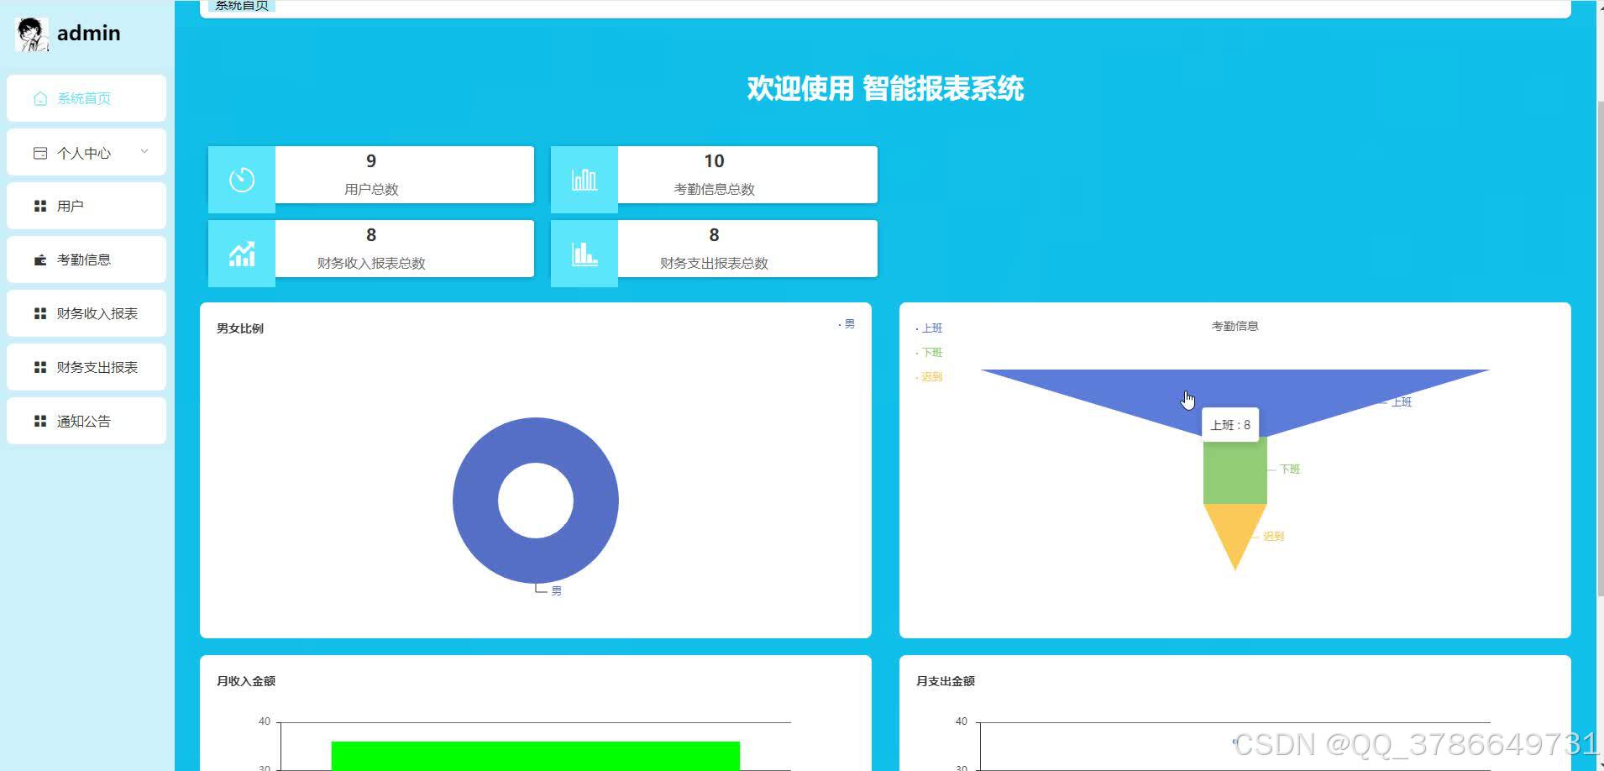Click the column chart icon on 财务支出报表总数 card
Image resolution: width=1604 pixels, height=771 pixels.
pyautogui.click(x=584, y=251)
